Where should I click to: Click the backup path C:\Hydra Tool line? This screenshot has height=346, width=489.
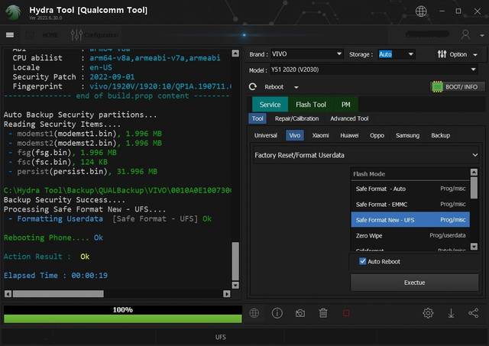tap(118, 190)
